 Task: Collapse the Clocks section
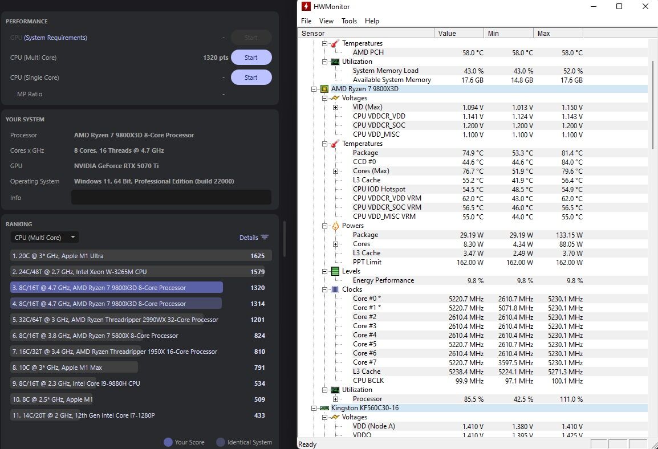(x=324, y=289)
